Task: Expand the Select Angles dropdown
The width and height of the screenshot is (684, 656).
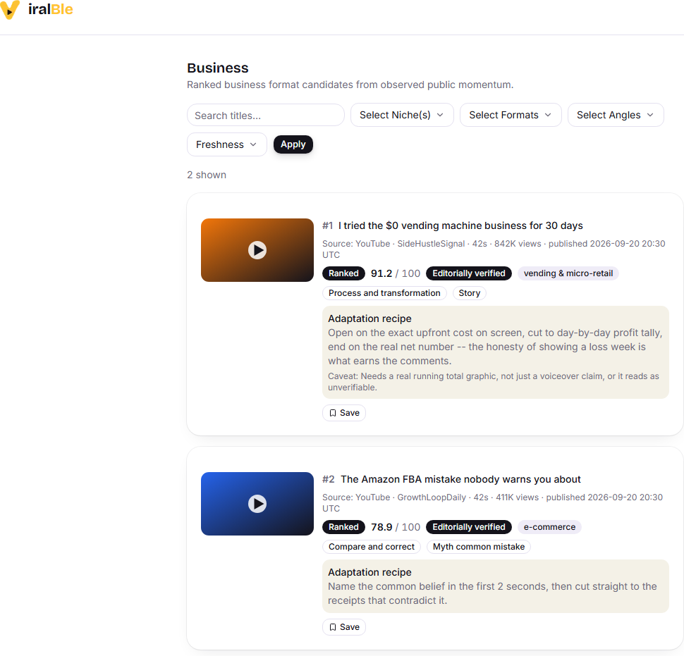Action: click(616, 115)
